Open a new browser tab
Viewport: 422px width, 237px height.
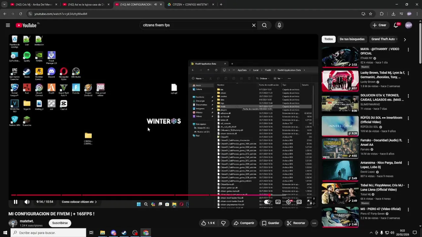point(221,5)
